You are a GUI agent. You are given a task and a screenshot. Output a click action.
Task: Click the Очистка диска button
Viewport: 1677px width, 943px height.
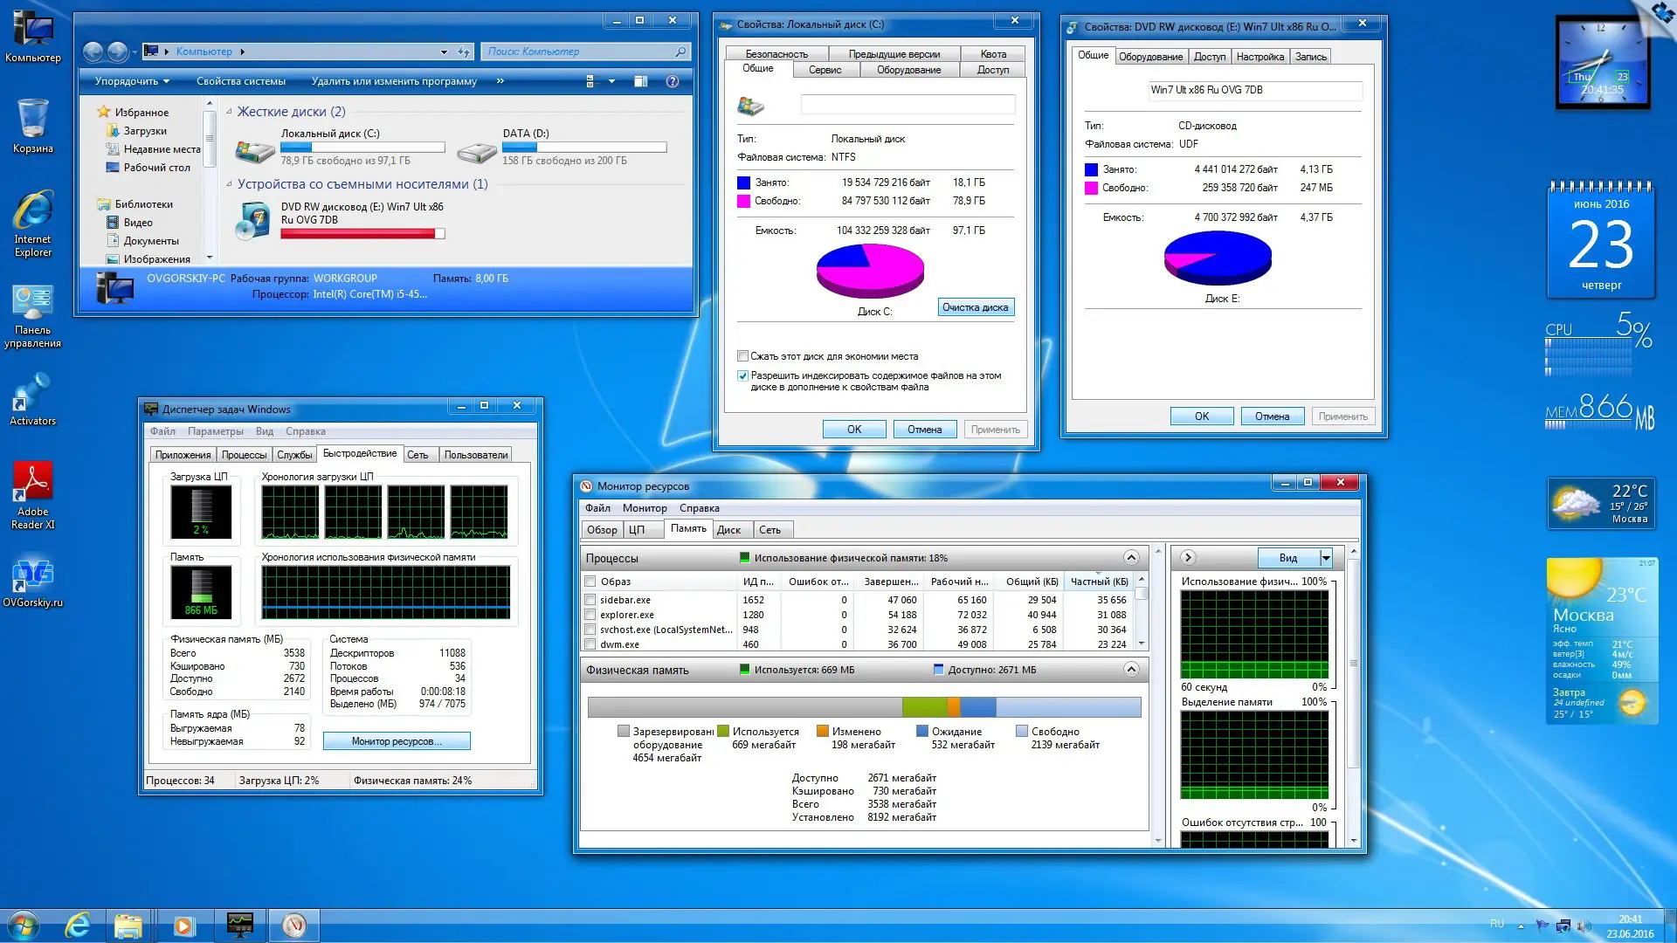pyautogui.click(x=975, y=307)
